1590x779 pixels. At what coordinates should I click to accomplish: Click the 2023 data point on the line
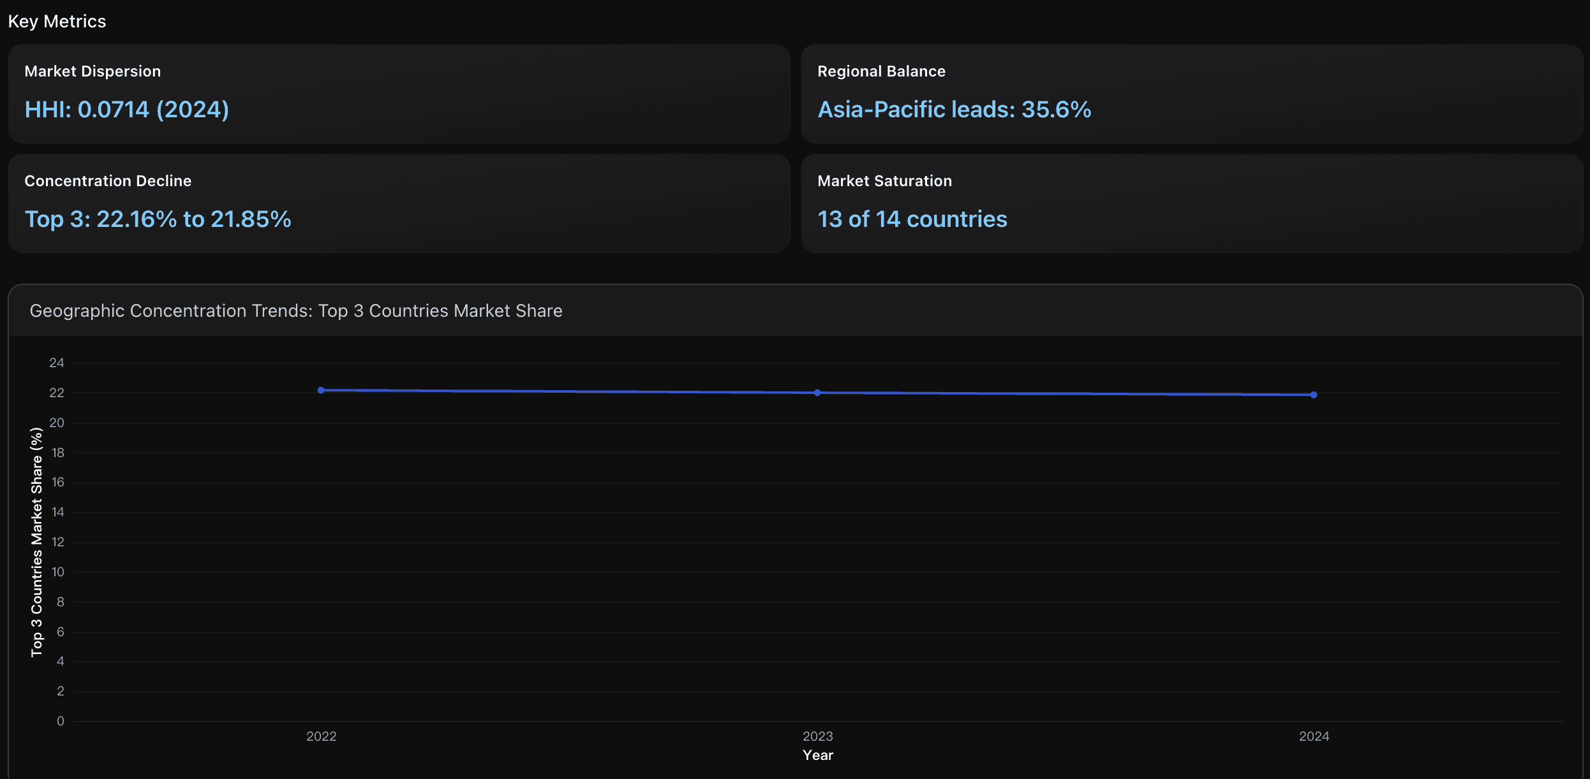pos(817,393)
